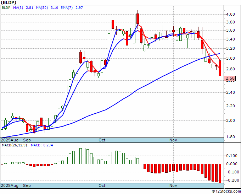241x194 pixels.
Task: Click the 4.00 price axis label
Action: point(230,14)
